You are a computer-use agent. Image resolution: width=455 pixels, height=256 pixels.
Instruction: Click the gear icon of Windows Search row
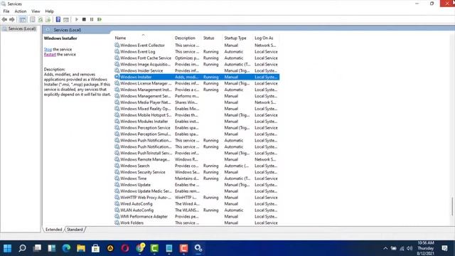117,166
